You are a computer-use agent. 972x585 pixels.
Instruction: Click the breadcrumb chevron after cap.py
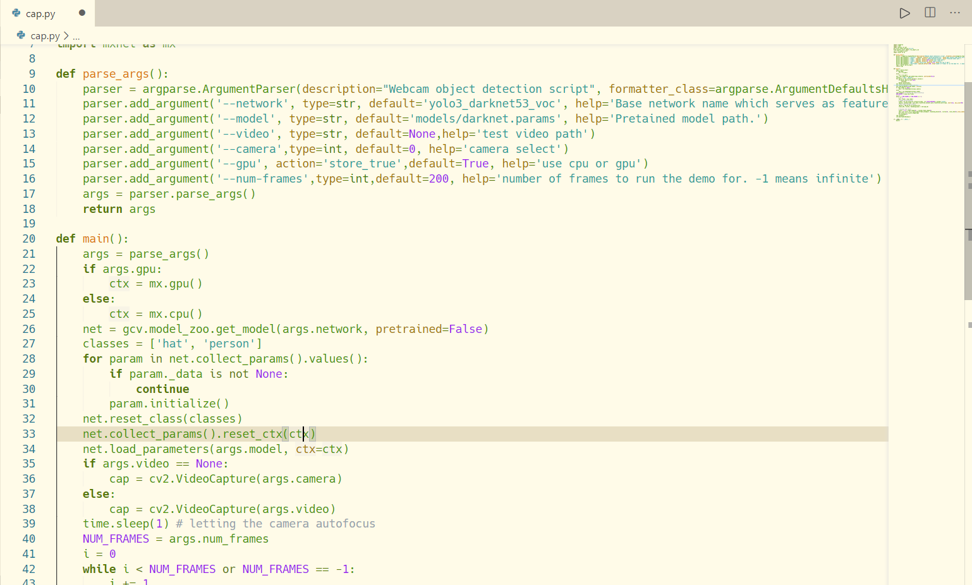(x=66, y=36)
